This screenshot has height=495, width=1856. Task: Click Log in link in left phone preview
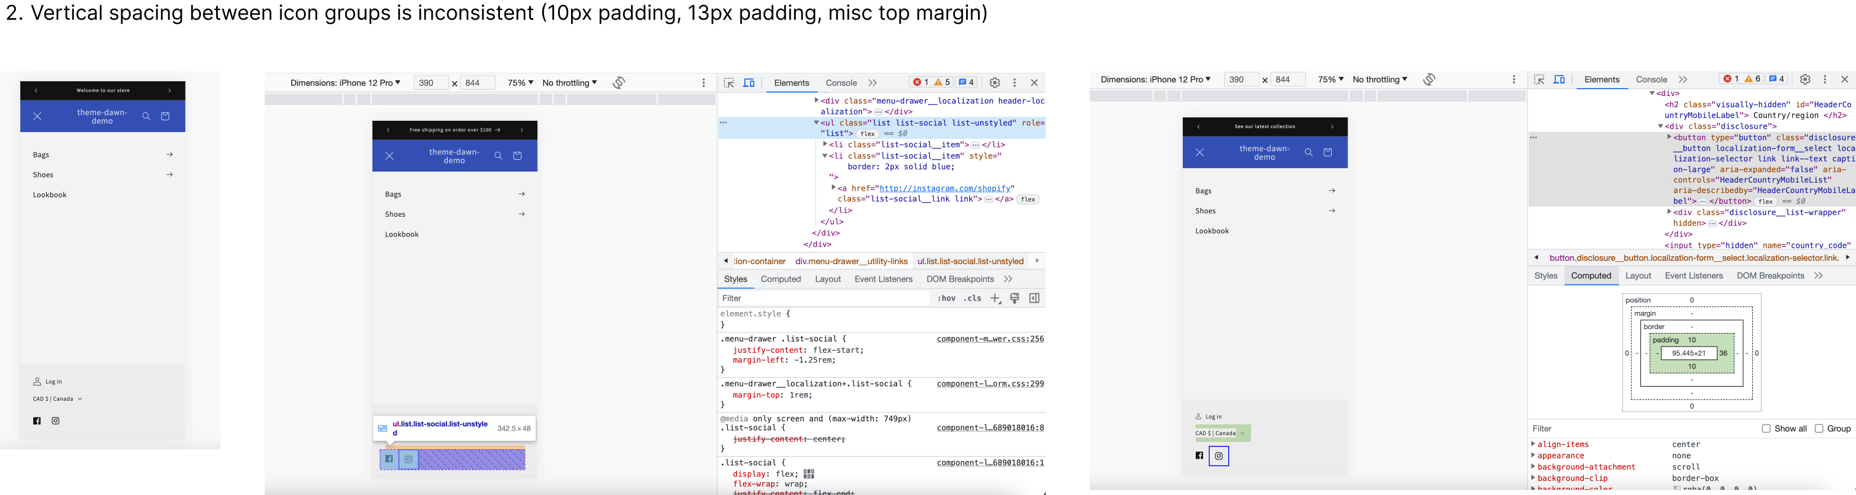pyautogui.click(x=49, y=382)
